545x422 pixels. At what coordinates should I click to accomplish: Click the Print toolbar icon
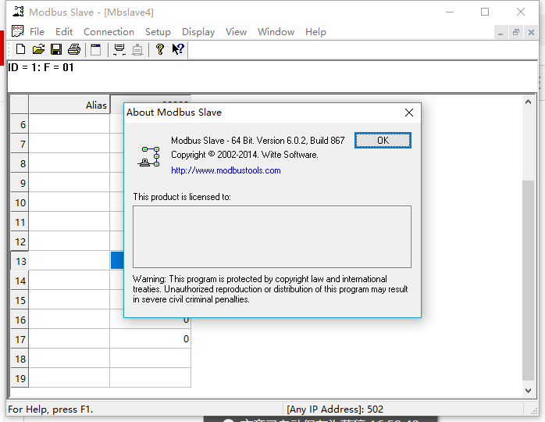(74, 49)
